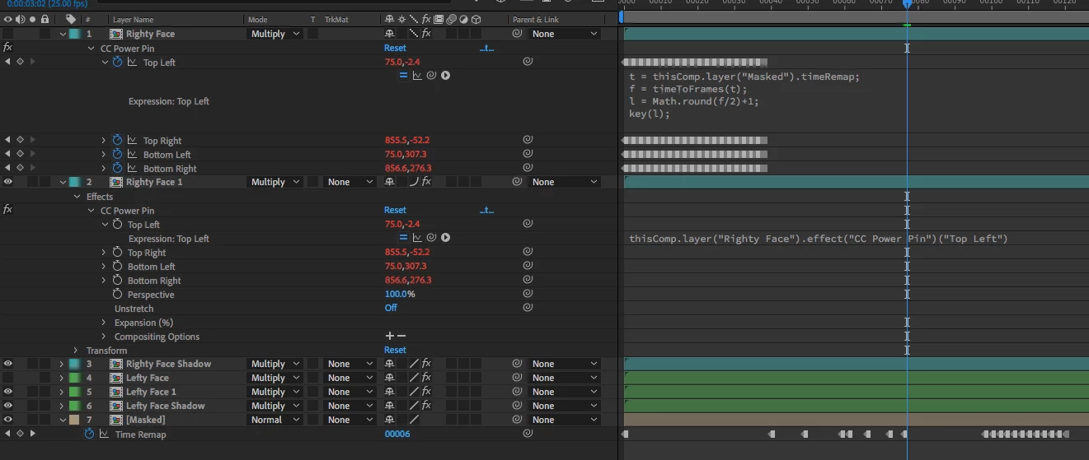Click Perspective value 100.0%
The height and width of the screenshot is (460, 1089).
coord(400,294)
